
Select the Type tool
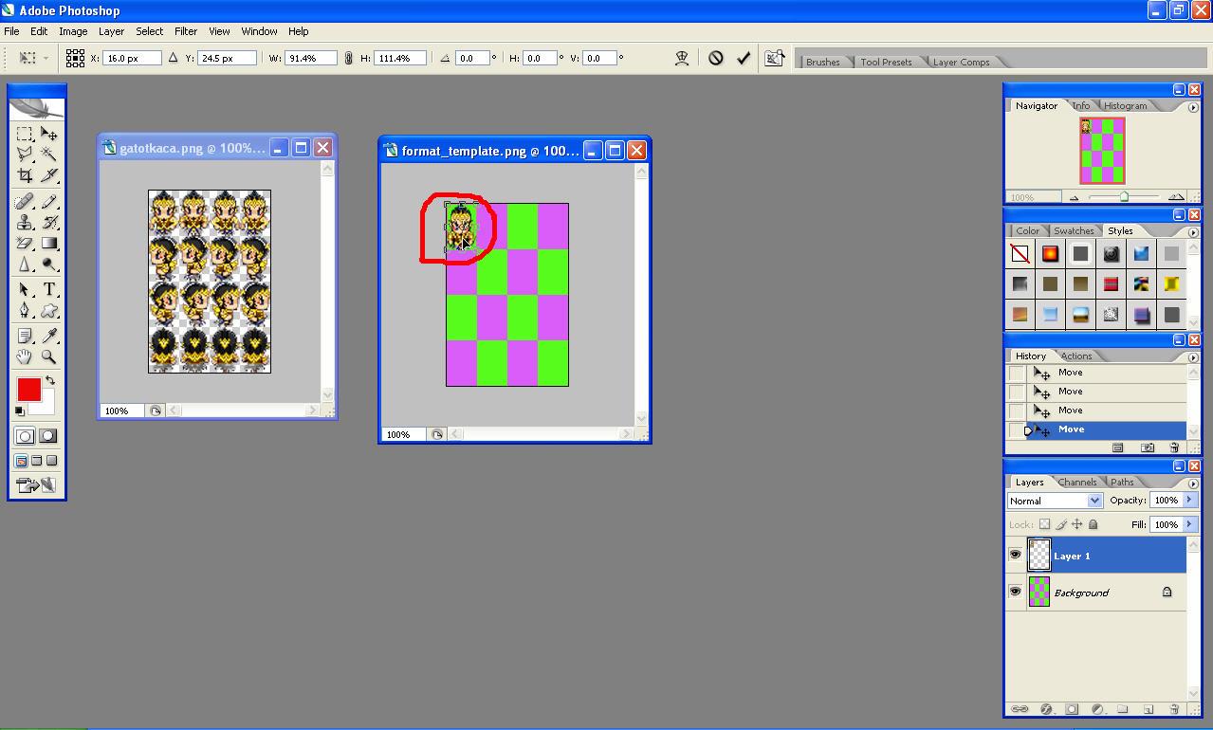48,289
